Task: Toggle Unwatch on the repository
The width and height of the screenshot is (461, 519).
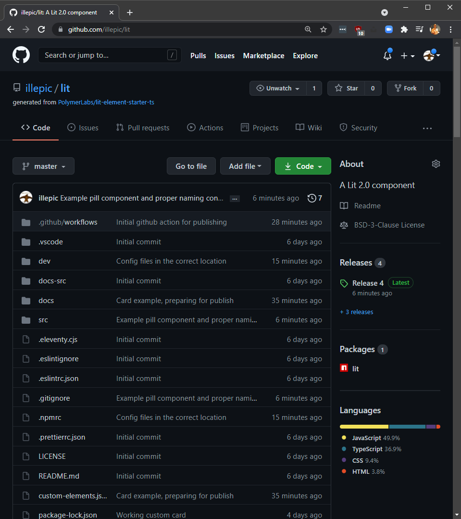Action: click(x=278, y=89)
